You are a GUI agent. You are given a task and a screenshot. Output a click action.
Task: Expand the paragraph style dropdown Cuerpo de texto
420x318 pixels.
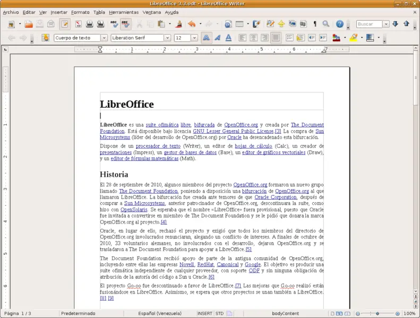point(104,38)
